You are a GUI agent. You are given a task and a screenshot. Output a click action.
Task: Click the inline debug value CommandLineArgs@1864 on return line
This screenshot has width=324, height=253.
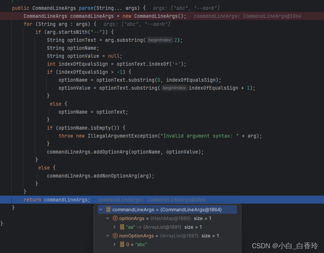tap(176, 200)
